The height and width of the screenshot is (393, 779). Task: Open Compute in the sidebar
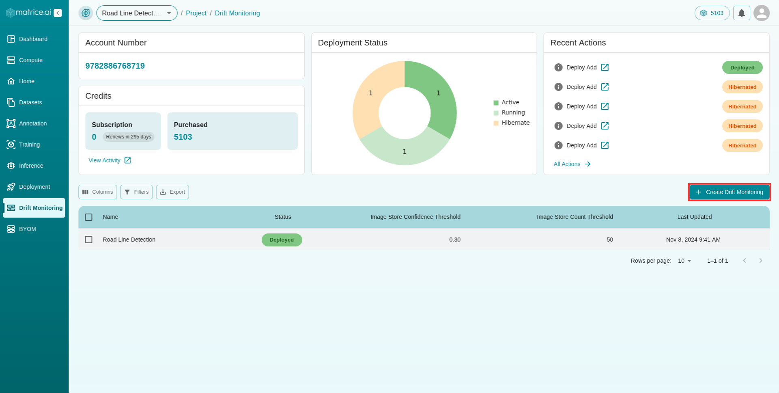point(34,60)
